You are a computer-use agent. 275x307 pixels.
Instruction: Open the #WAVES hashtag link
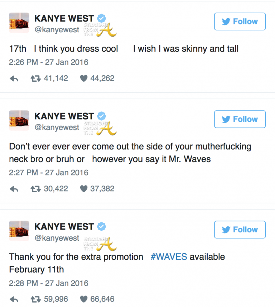(x=169, y=257)
